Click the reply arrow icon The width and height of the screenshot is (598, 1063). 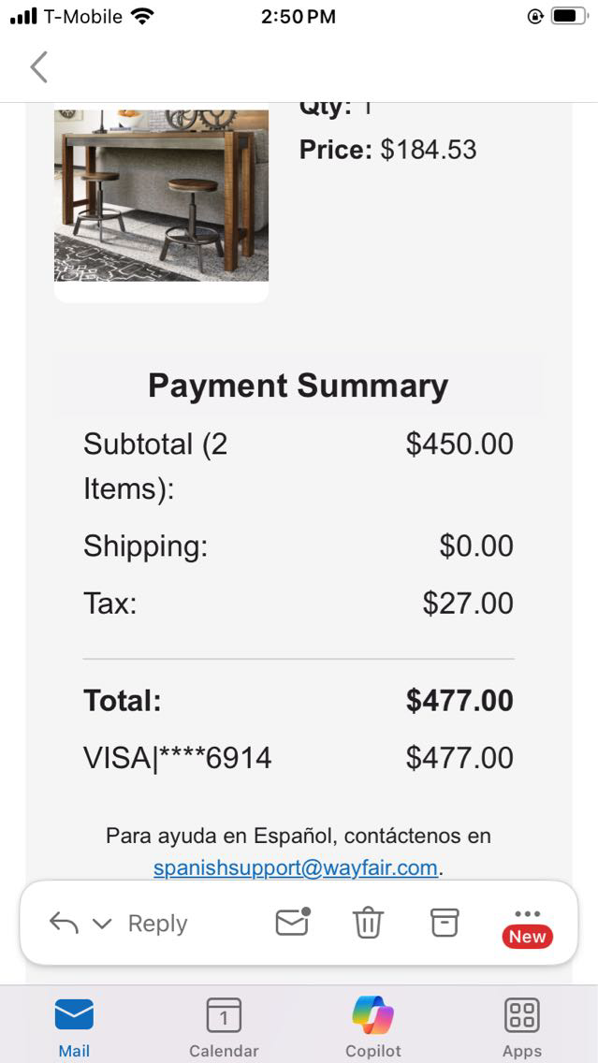64,924
